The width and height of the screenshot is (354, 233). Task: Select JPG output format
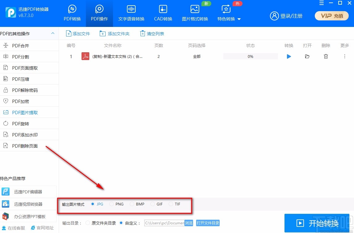97,204
